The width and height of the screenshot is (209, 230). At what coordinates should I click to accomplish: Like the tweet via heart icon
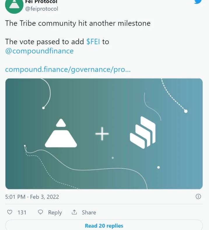click(10, 212)
